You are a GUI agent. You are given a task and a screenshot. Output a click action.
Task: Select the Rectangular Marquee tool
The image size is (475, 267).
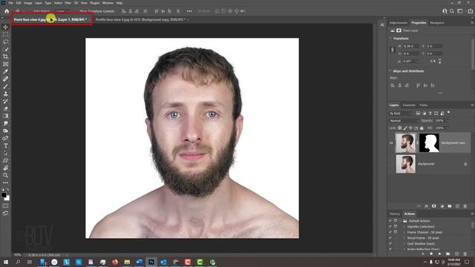click(x=5, y=34)
